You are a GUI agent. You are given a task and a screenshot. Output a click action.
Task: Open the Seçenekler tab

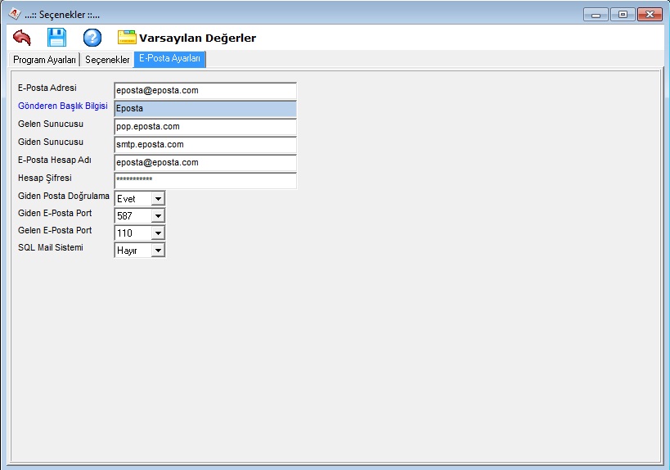click(x=107, y=60)
